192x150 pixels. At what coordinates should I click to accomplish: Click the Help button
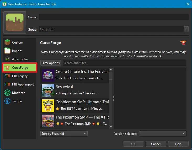pyautogui.click(x=178, y=144)
